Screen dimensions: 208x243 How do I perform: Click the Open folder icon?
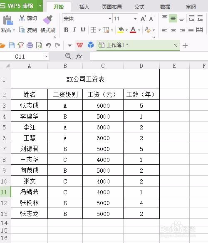click(x=2, y=45)
